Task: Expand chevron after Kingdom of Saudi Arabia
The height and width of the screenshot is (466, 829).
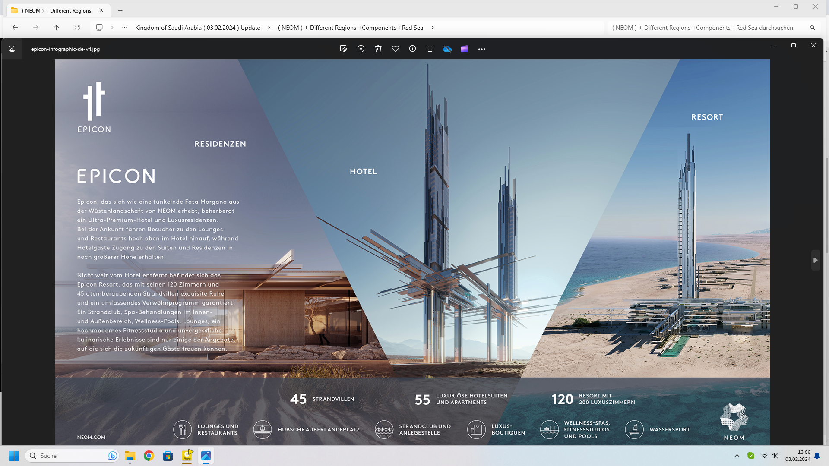Action: 269,28
